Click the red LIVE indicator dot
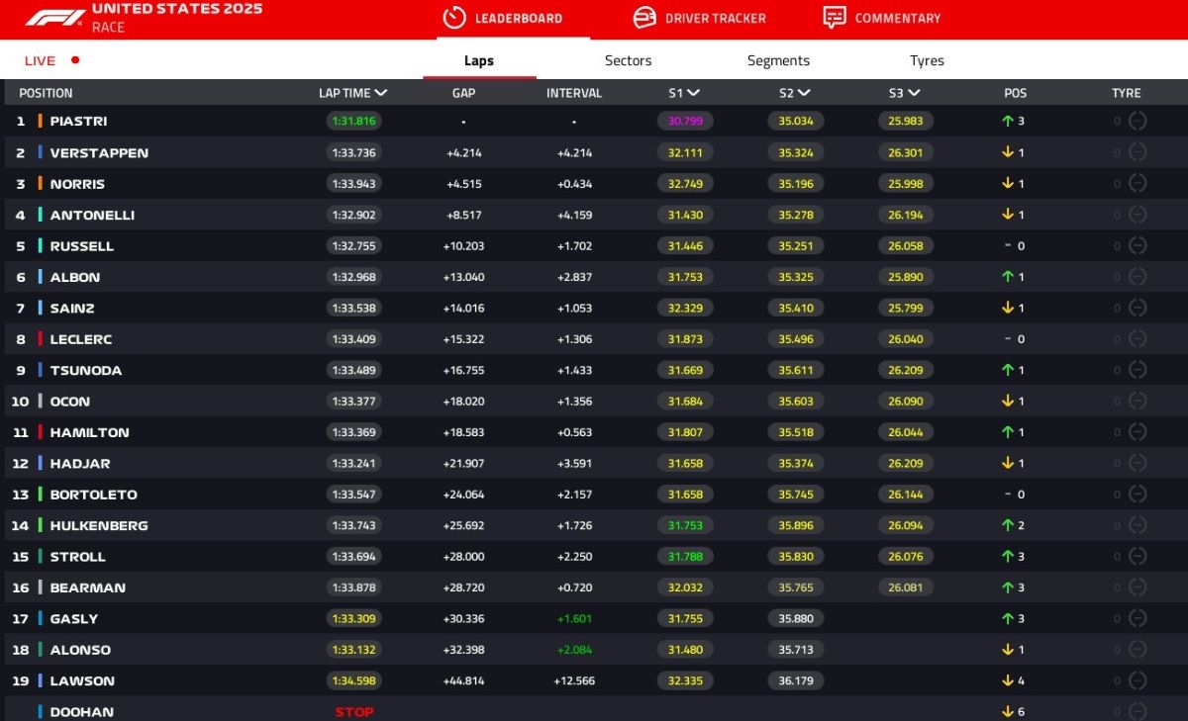 point(75,60)
